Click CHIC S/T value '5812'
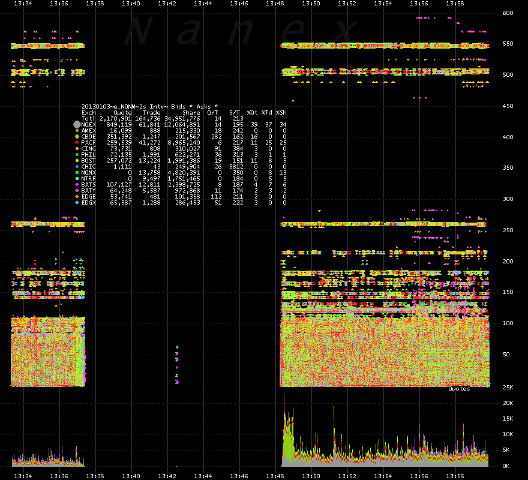528x480 pixels. pos(236,167)
